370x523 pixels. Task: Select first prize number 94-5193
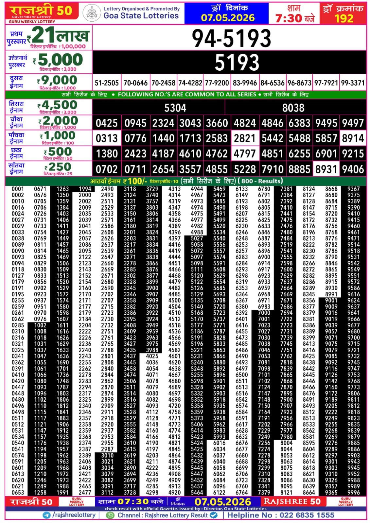tap(231, 38)
